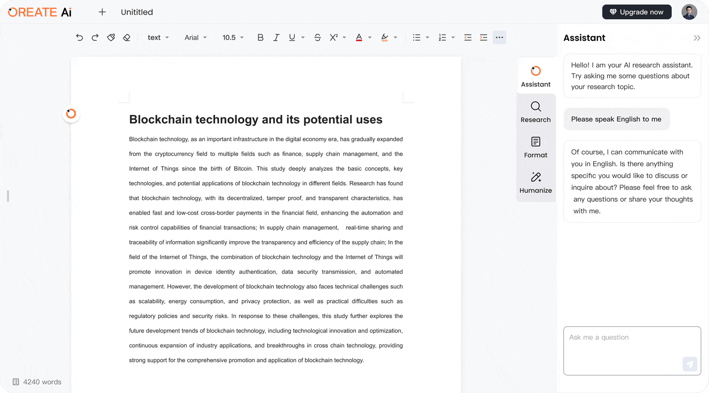Apply superscript formatting
The width and height of the screenshot is (709, 393).
point(333,37)
